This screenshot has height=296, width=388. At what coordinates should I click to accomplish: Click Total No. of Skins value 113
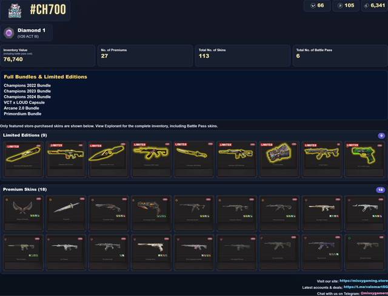pos(204,56)
